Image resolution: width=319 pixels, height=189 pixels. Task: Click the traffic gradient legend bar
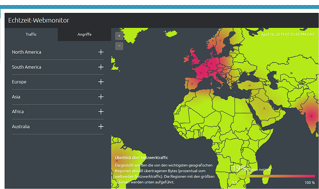click(x=273, y=176)
